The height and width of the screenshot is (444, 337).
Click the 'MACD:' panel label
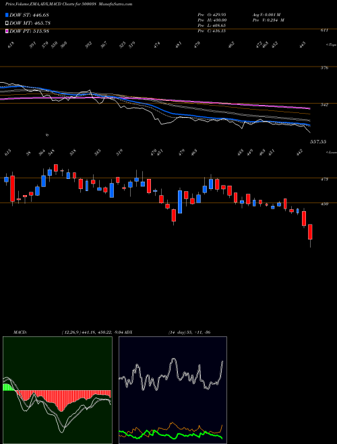pos(20,332)
